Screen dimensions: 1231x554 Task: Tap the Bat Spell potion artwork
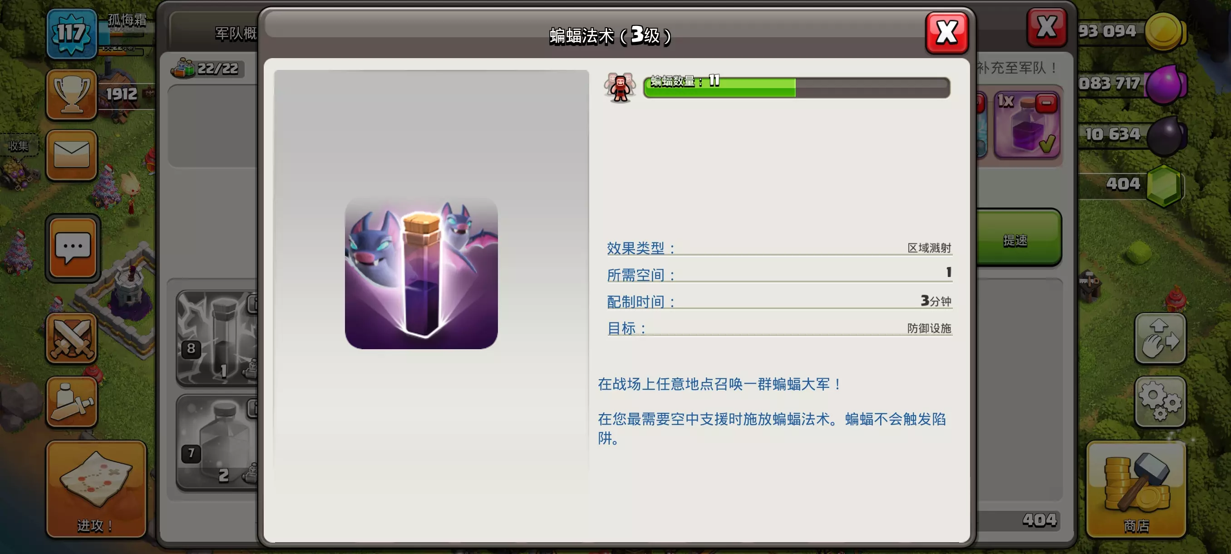pos(421,272)
